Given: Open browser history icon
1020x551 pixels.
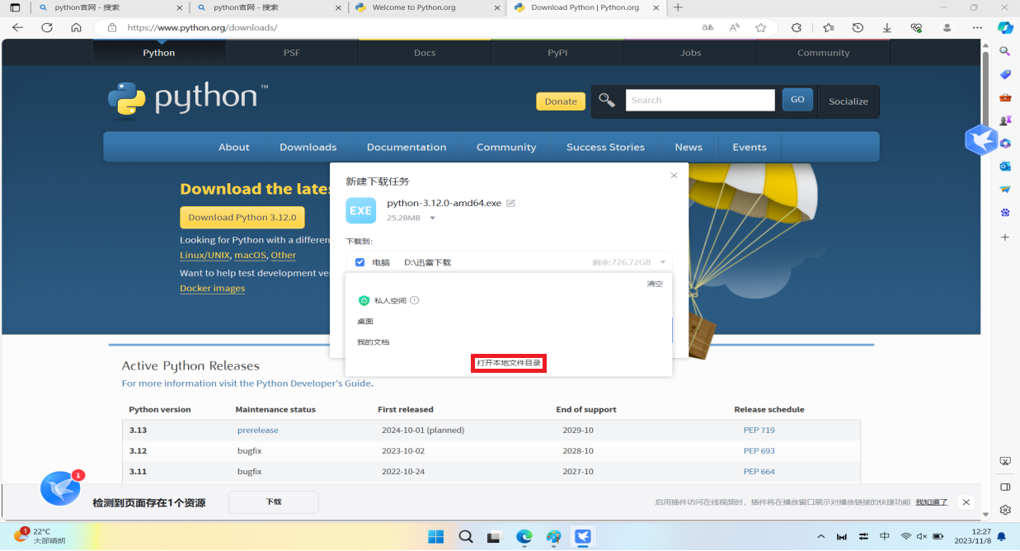Looking at the screenshot, I should [858, 27].
